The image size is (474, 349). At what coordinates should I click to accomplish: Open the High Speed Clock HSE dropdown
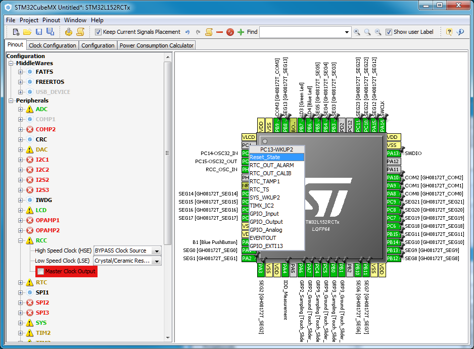(x=157, y=251)
